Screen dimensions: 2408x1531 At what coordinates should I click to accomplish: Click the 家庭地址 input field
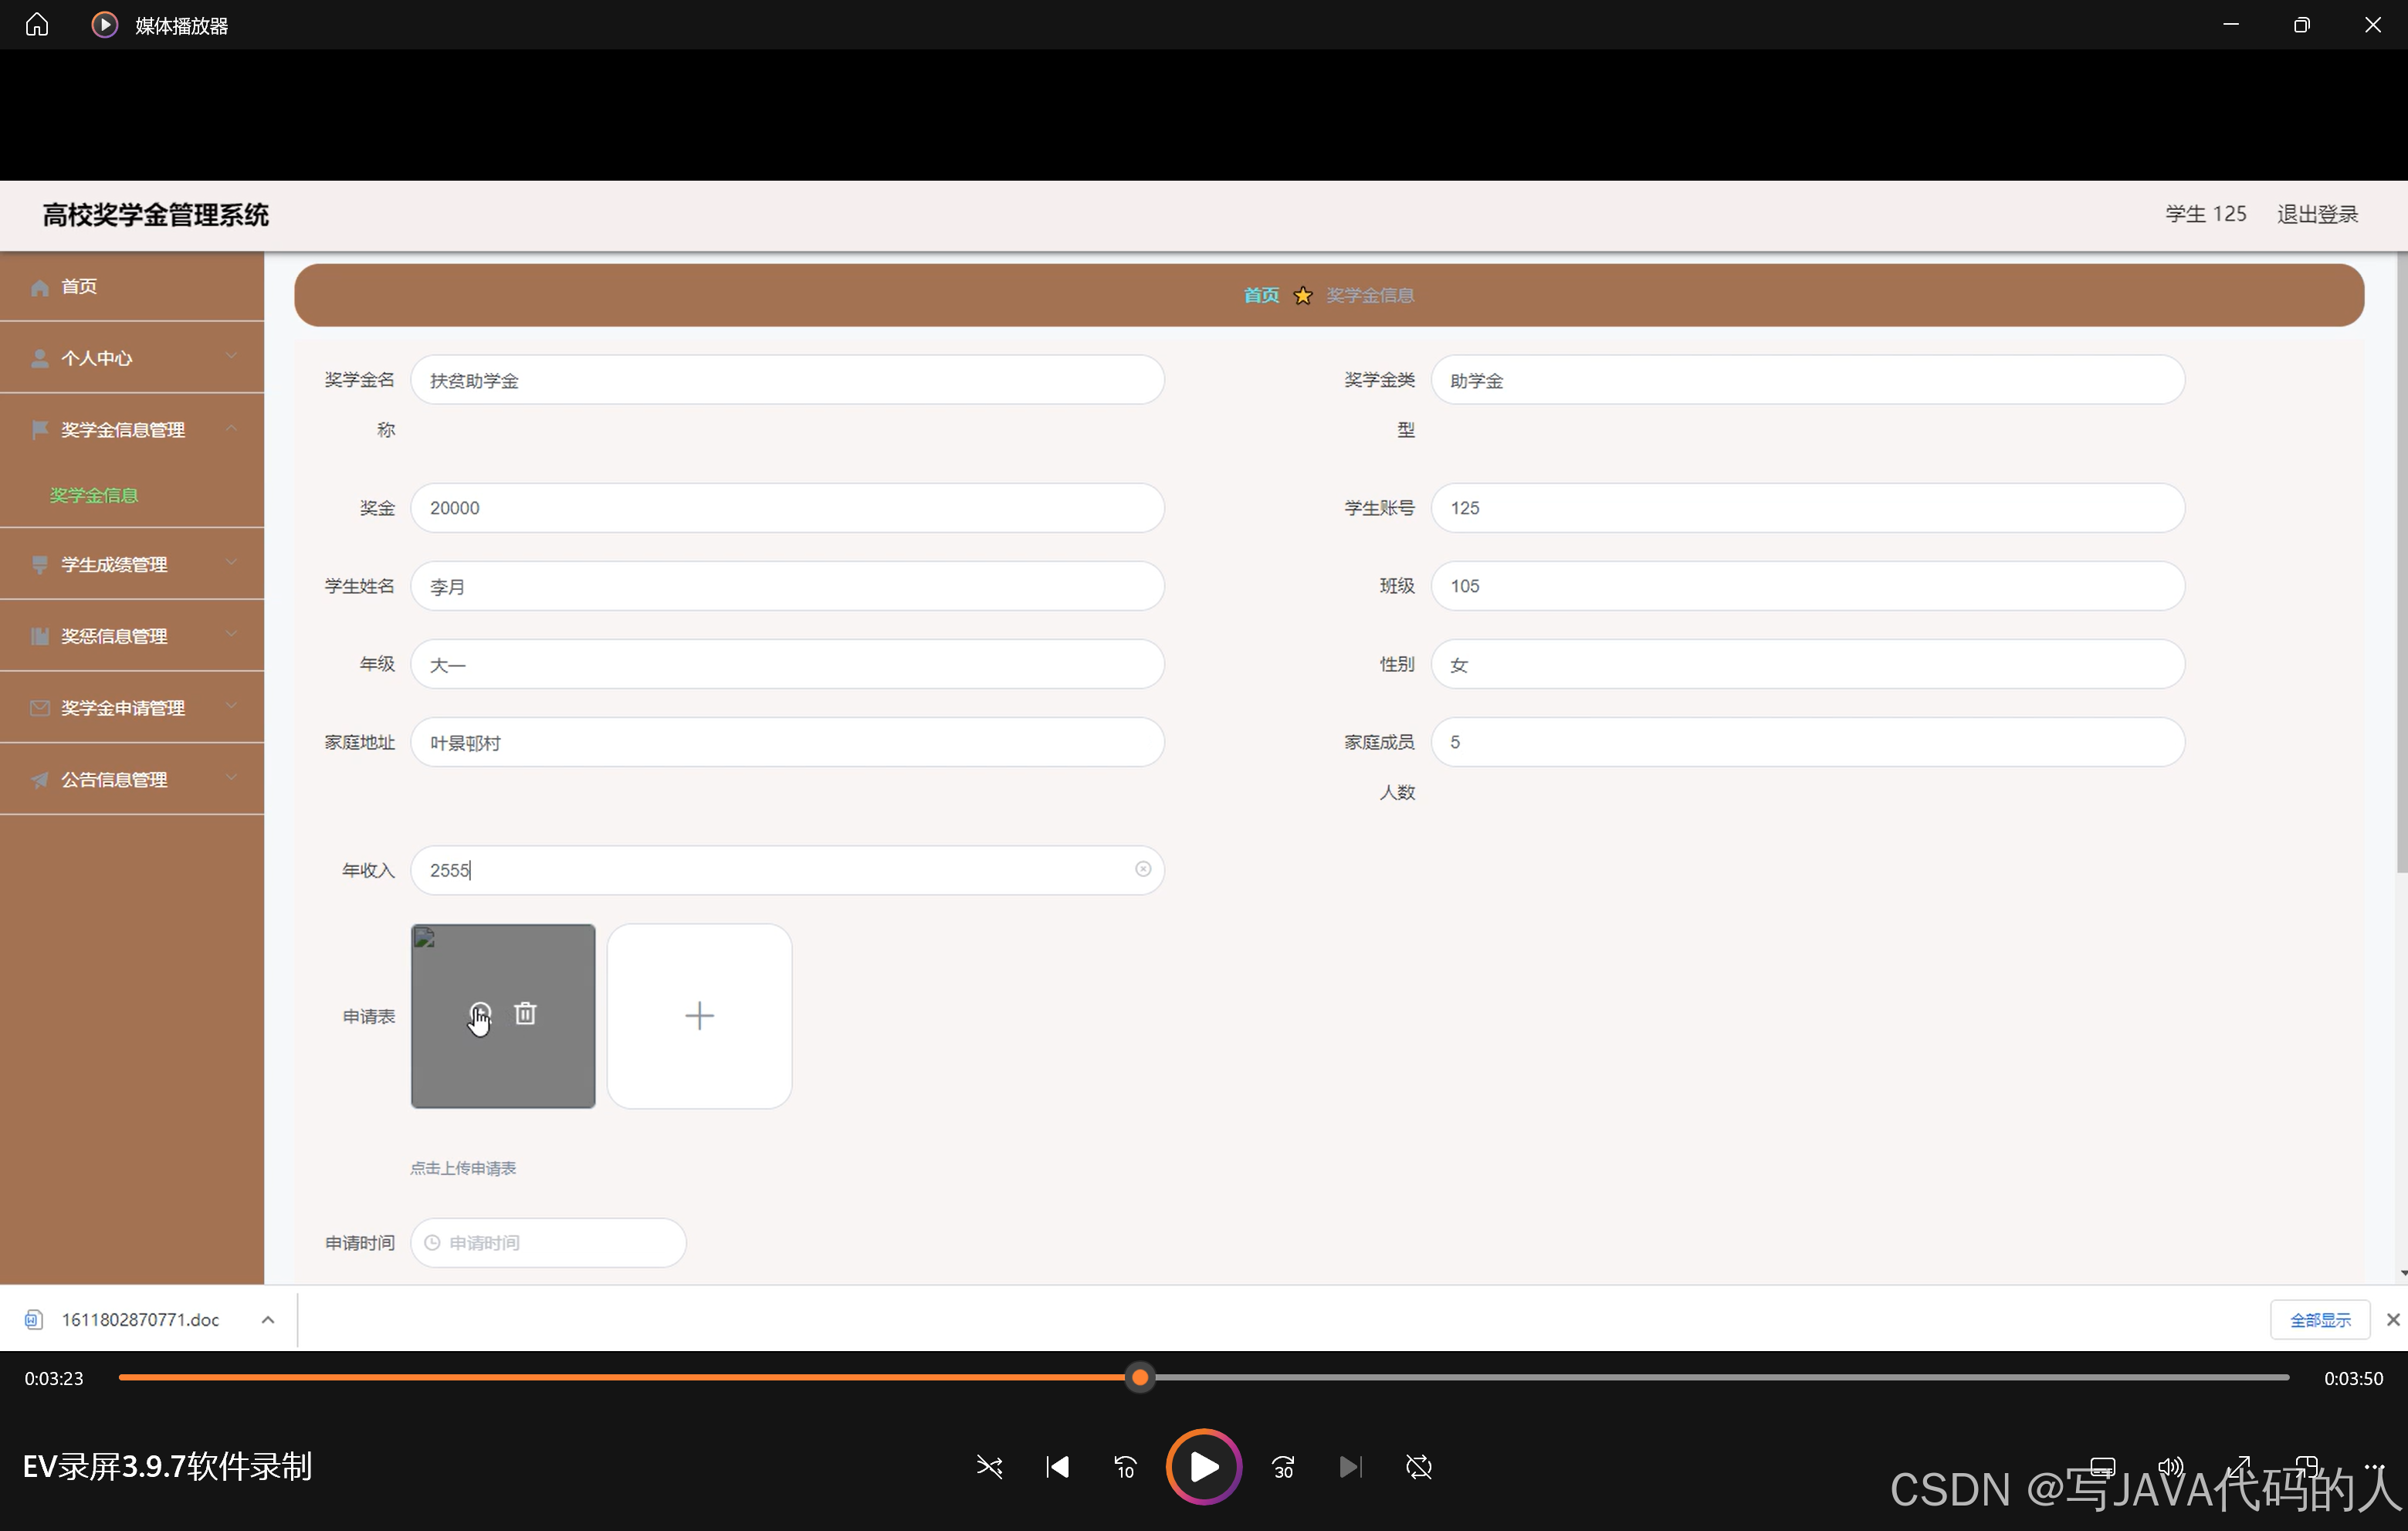click(787, 742)
